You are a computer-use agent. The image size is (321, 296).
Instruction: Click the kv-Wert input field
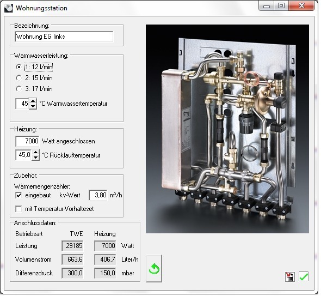pos(98,195)
